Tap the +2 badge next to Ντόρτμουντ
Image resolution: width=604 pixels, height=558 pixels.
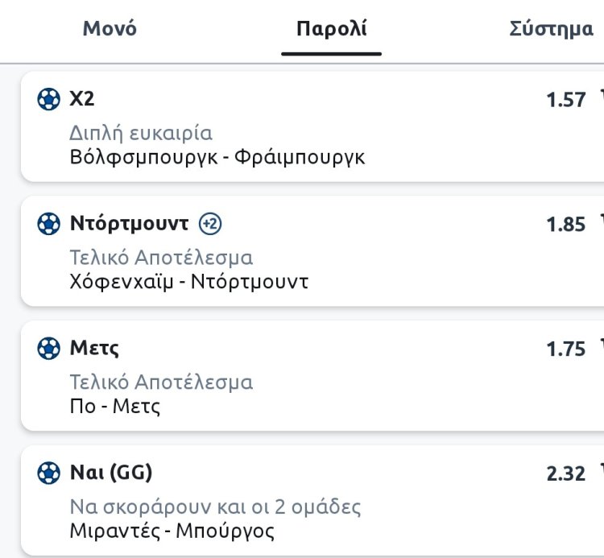(x=209, y=224)
